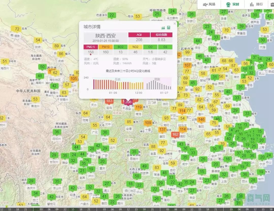Select the PM10 pollutant tile
The height and width of the screenshot is (211, 274).
(x=106, y=47)
